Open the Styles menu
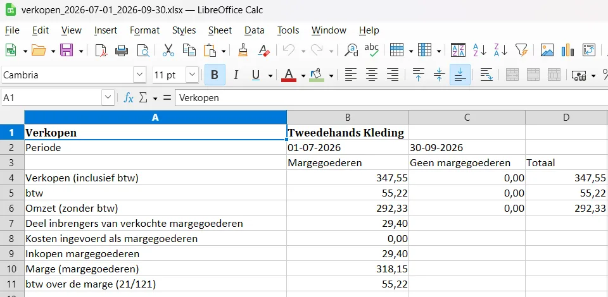This screenshot has width=608, height=297. [x=184, y=30]
